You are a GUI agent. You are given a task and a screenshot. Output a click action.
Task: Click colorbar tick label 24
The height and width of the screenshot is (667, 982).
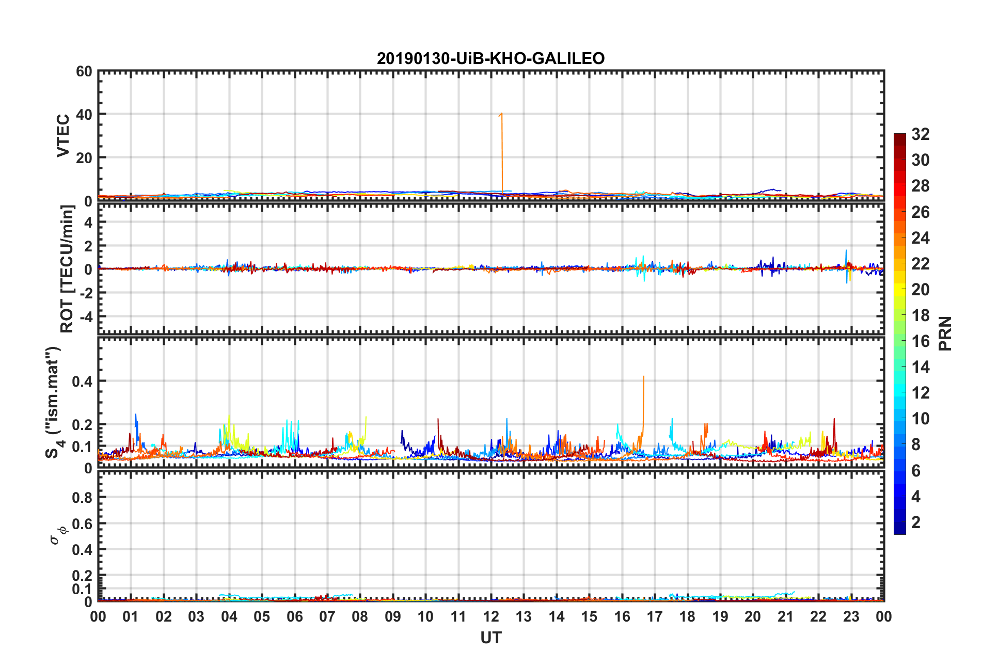click(x=921, y=238)
